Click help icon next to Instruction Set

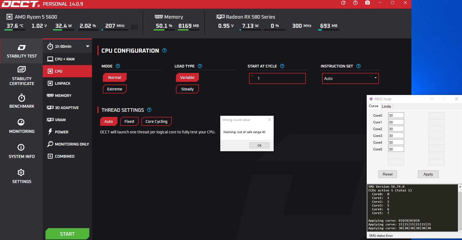(358, 66)
